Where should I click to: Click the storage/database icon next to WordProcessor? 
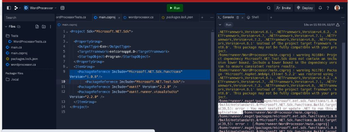point(63,8)
